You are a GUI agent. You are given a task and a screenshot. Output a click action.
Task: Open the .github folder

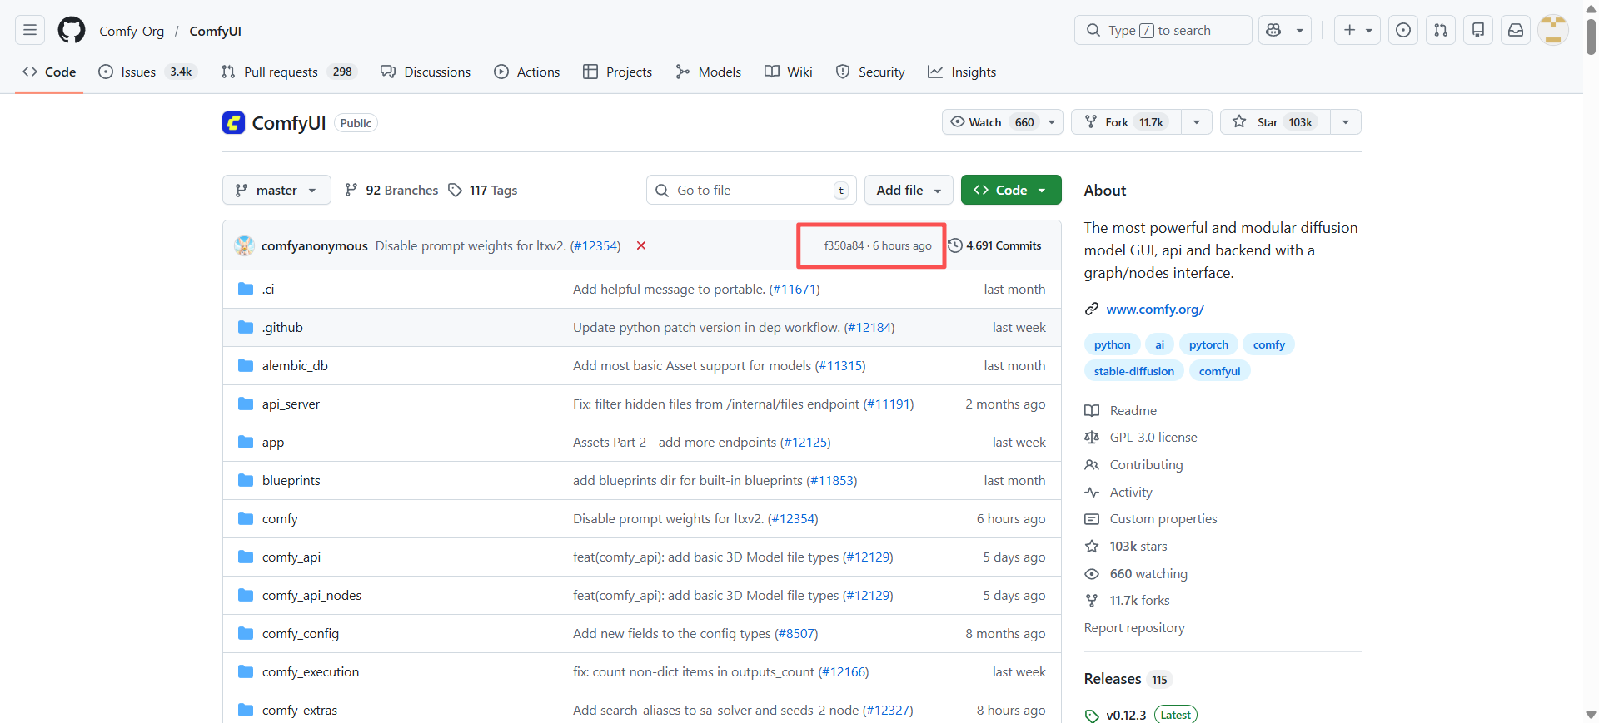click(x=282, y=327)
